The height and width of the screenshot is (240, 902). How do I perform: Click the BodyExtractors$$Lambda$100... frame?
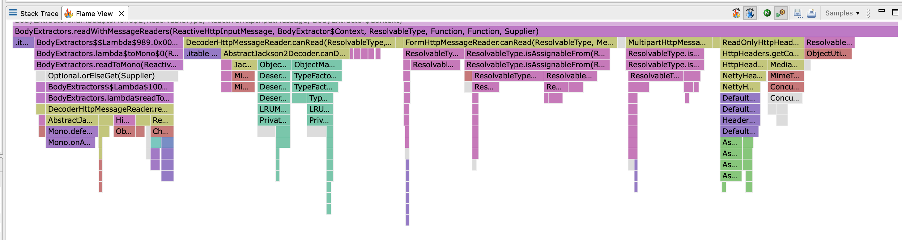(109, 87)
